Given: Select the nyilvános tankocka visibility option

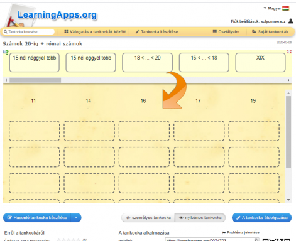Looking at the screenshot, I should pos(200,218).
